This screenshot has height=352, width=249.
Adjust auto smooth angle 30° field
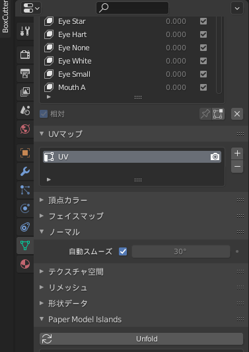click(x=181, y=251)
